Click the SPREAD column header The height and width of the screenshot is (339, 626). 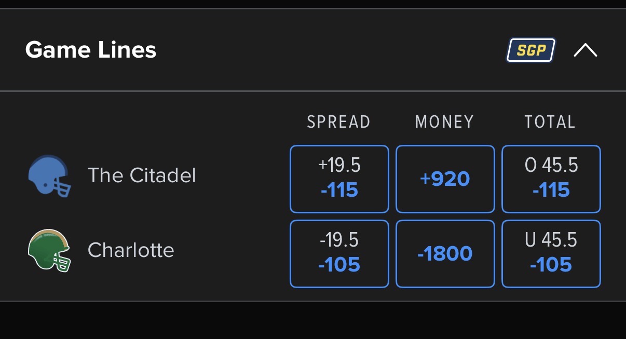pos(339,122)
